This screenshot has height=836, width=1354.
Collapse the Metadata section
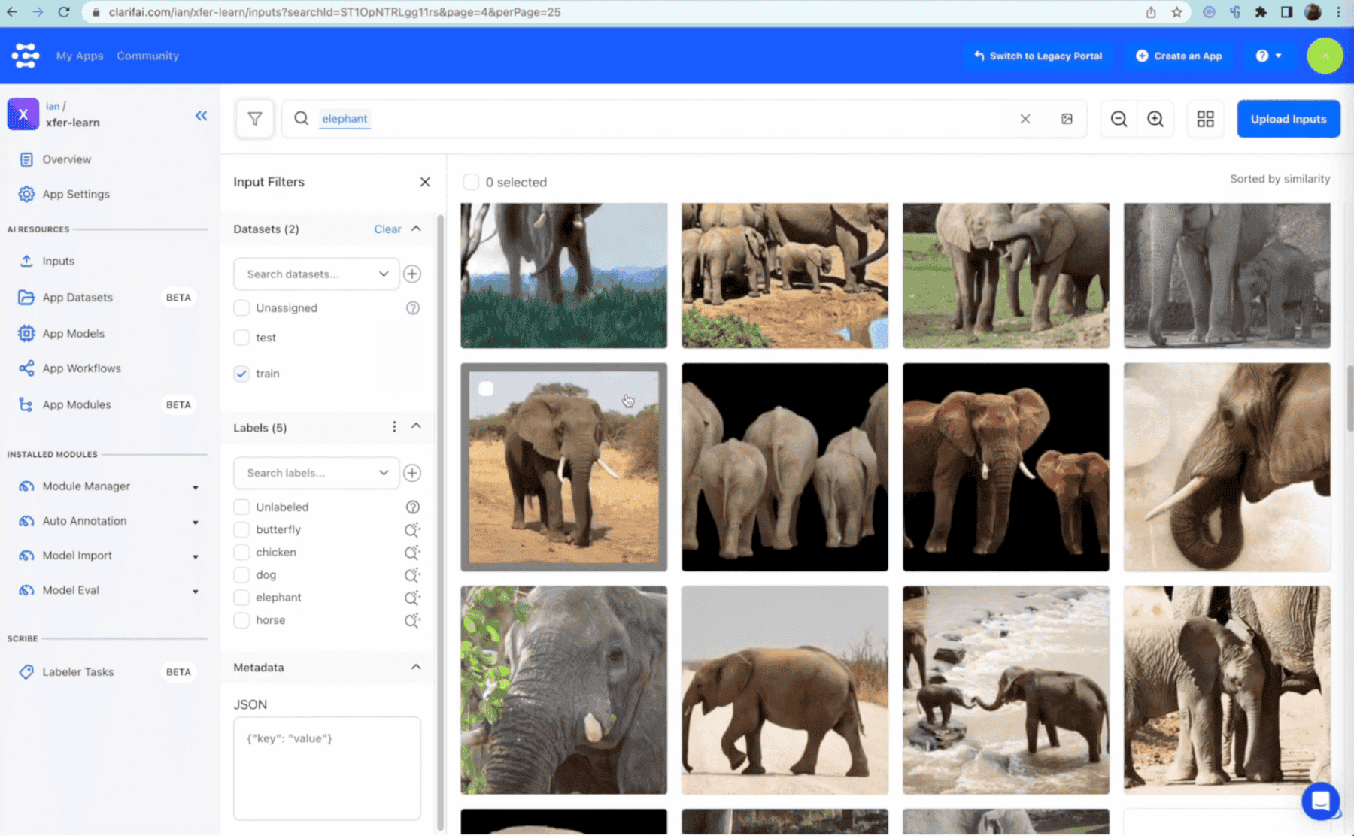point(416,667)
